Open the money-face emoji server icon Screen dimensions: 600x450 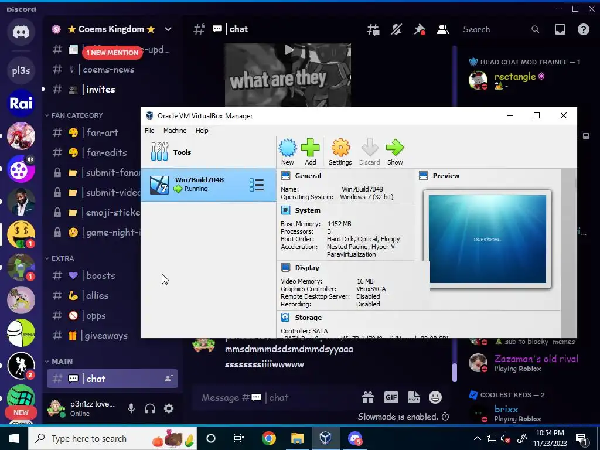pos(21,234)
